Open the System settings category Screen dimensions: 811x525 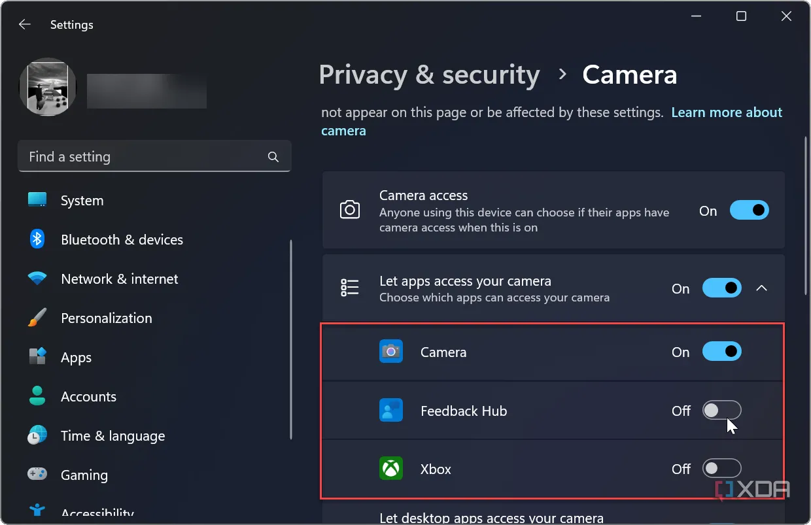click(x=82, y=201)
